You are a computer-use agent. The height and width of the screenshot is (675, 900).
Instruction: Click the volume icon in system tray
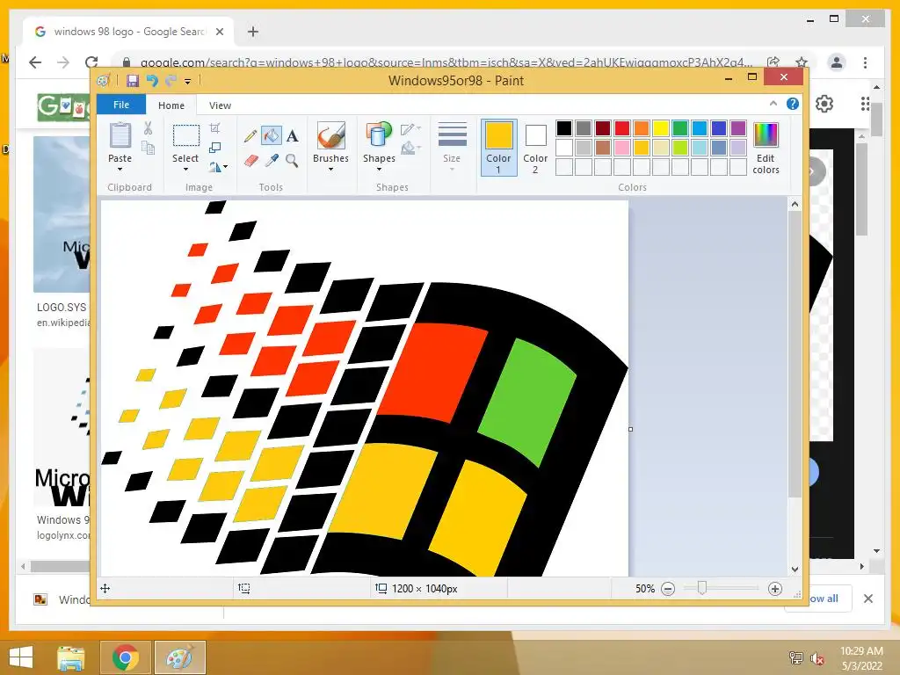(x=817, y=658)
